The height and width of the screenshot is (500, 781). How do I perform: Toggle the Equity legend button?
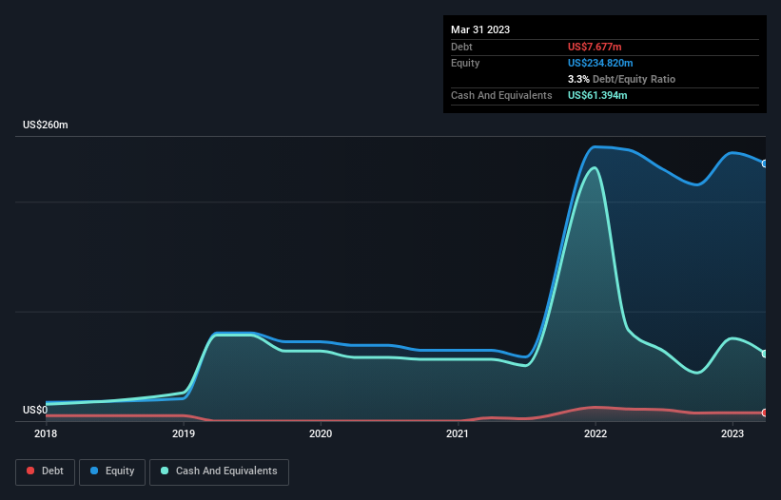(112, 471)
